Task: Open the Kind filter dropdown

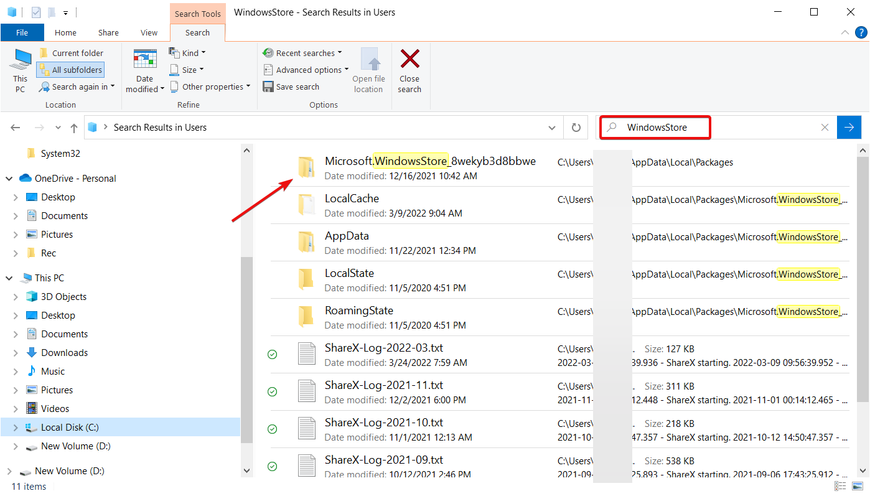Action: (187, 53)
